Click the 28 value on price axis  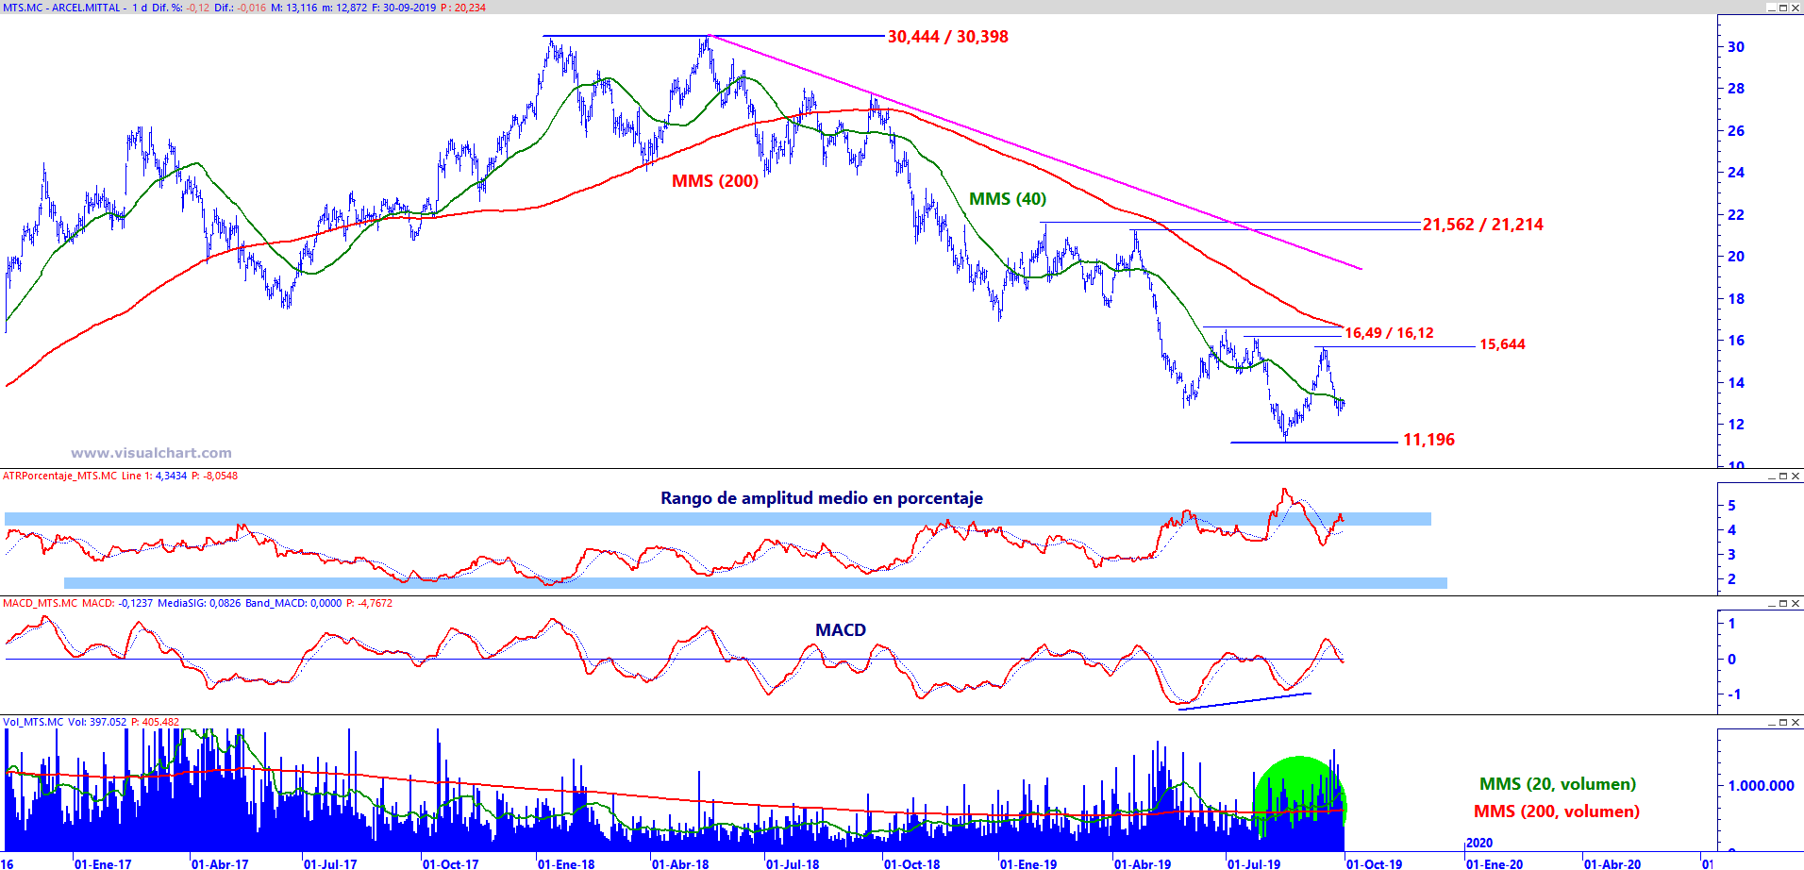[1736, 89]
